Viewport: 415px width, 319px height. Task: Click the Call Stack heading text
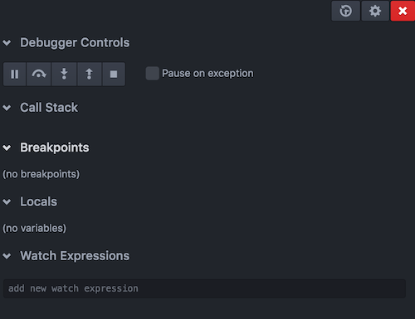(49, 108)
